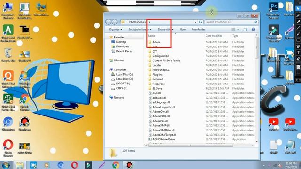Select the Resources folder

coord(158,84)
